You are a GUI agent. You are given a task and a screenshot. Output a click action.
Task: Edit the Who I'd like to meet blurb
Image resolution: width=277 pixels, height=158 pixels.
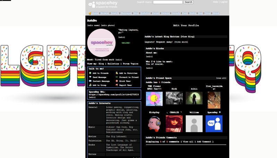(149, 68)
